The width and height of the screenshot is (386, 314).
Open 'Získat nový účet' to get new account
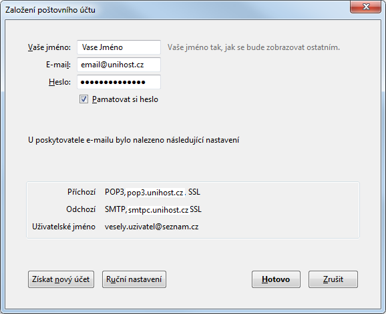pyautogui.click(x=61, y=279)
